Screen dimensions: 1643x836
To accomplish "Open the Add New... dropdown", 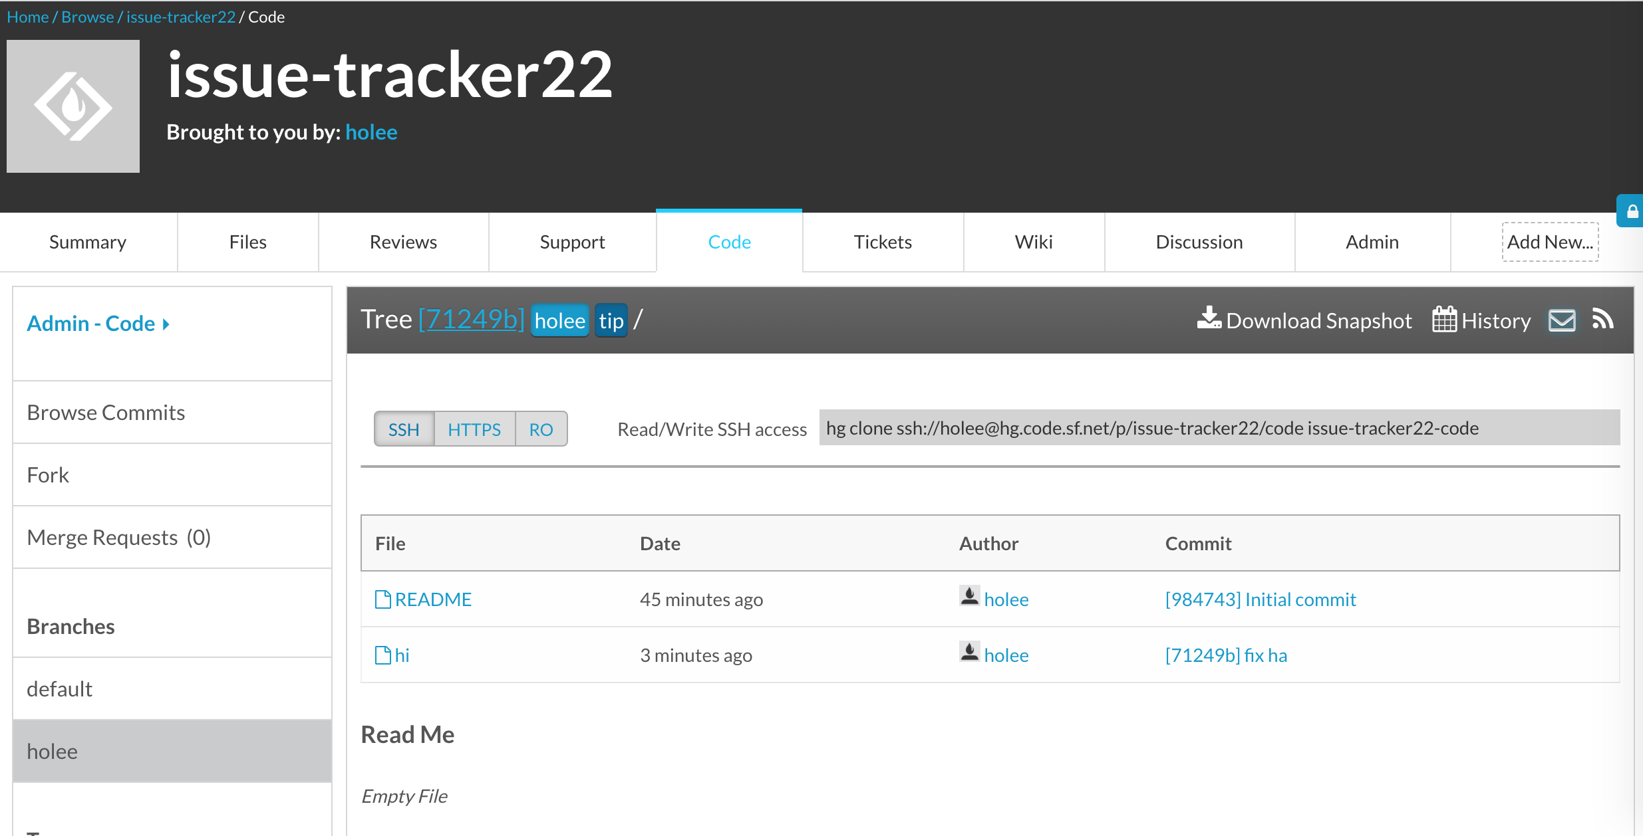I will [1549, 242].
